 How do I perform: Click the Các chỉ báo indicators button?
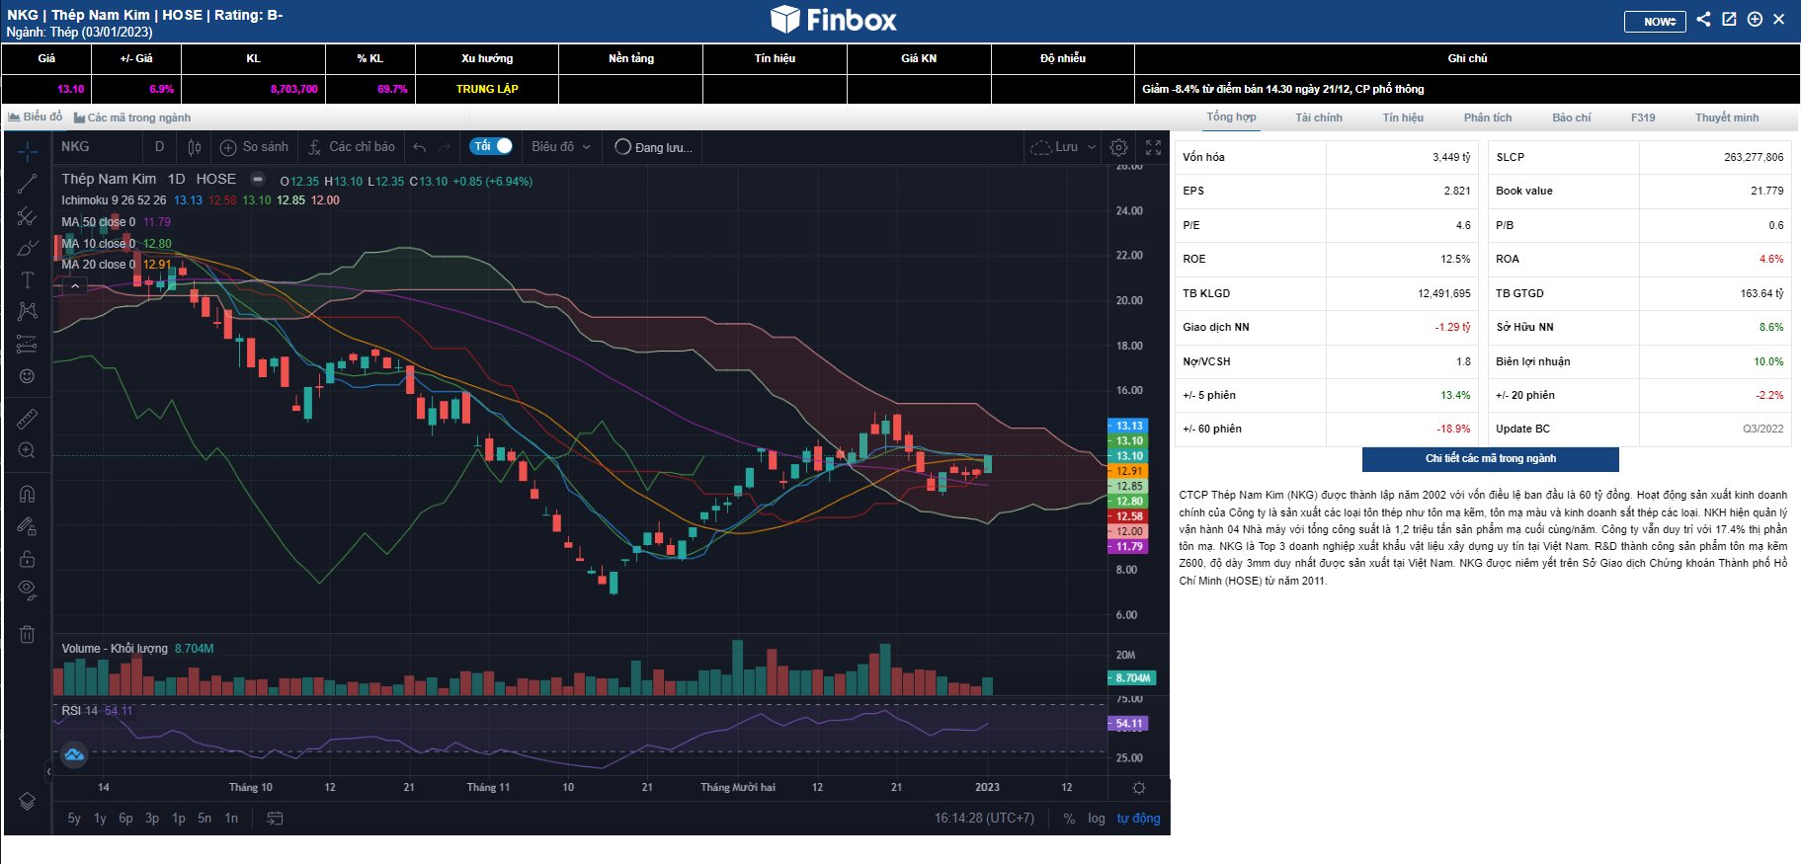coord(351,147)
